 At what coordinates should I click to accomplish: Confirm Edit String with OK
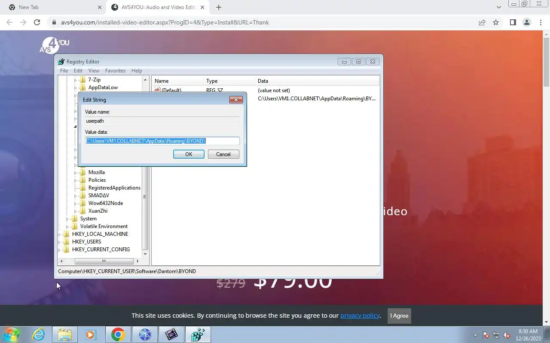click(x=189, y=154)
